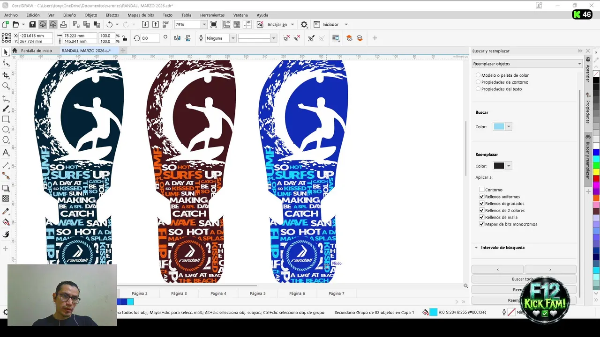Select the Rectangle tool

point(6,119)
